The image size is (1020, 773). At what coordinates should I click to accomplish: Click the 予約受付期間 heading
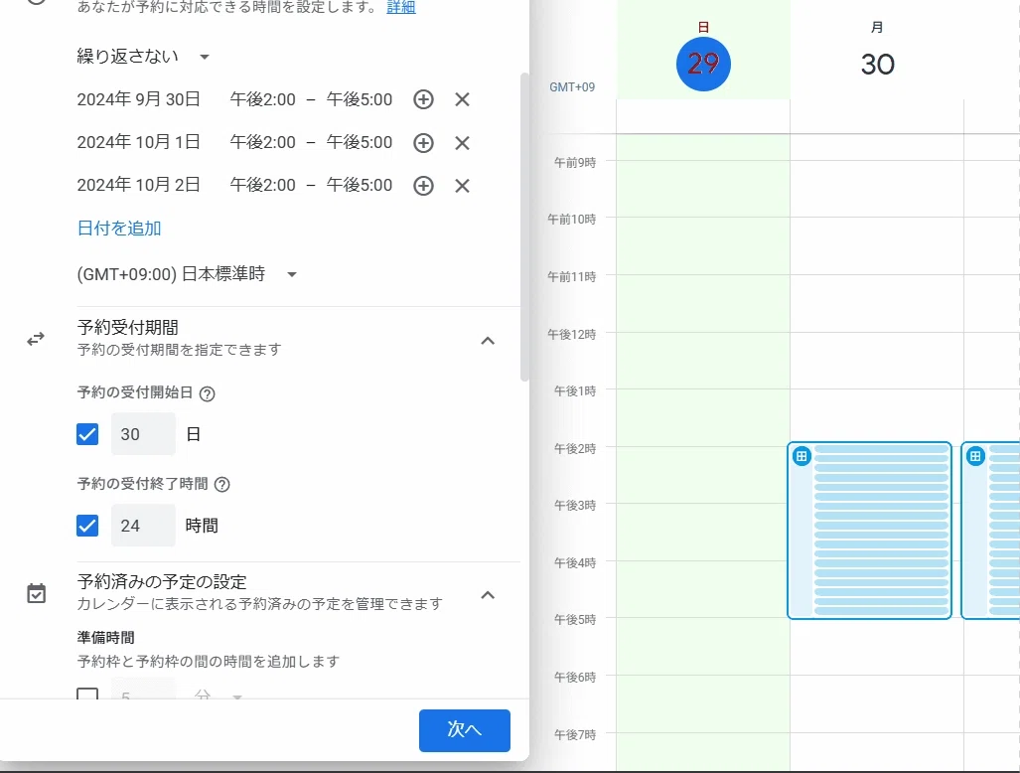[x=127, y=327]
